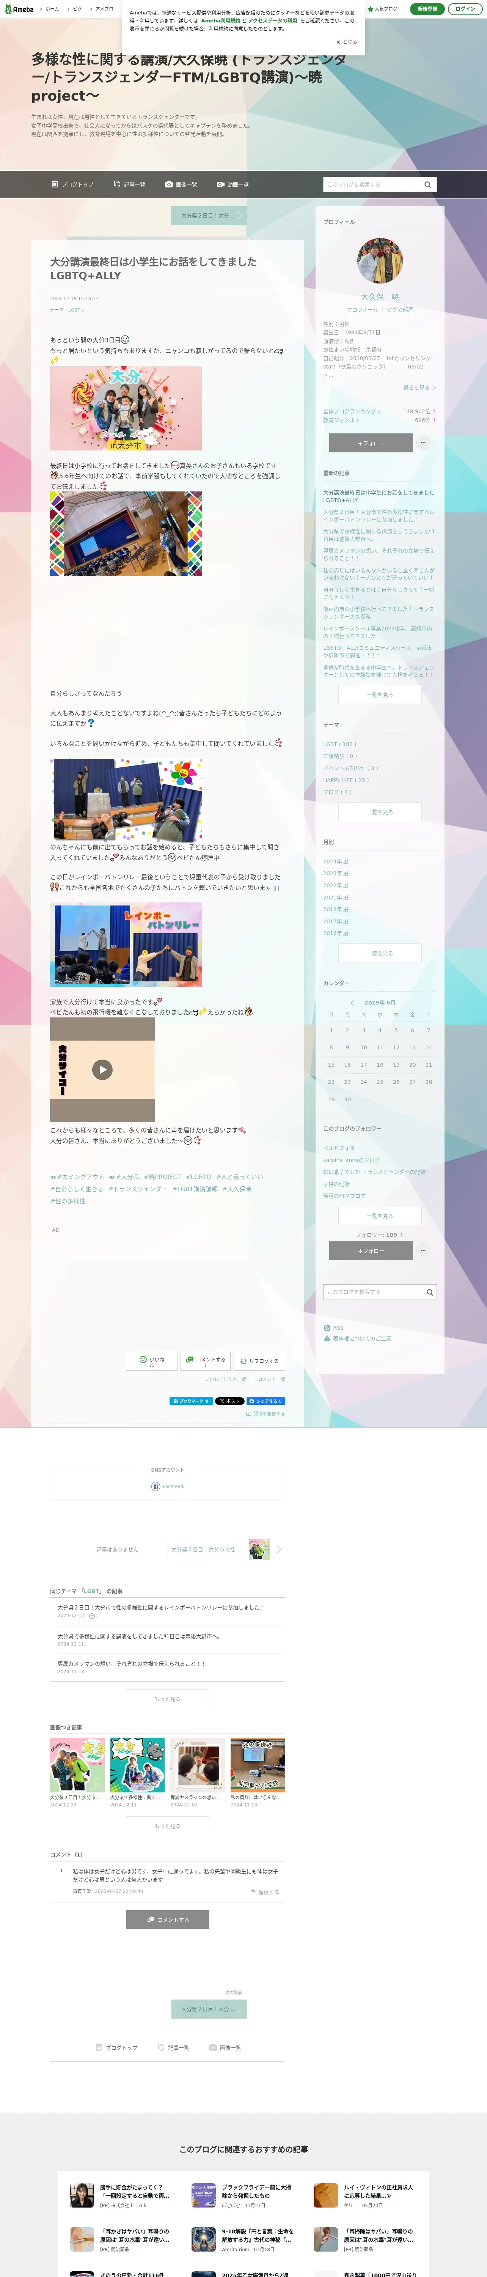Click 一覧を見る under このブログのフォロワー
The width and height of the screenshot is (487, 2277).
point(380,1216)
